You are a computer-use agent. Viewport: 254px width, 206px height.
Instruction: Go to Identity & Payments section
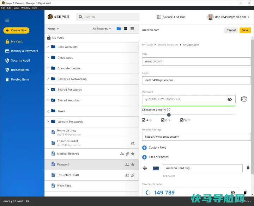(x=22, y=51)
